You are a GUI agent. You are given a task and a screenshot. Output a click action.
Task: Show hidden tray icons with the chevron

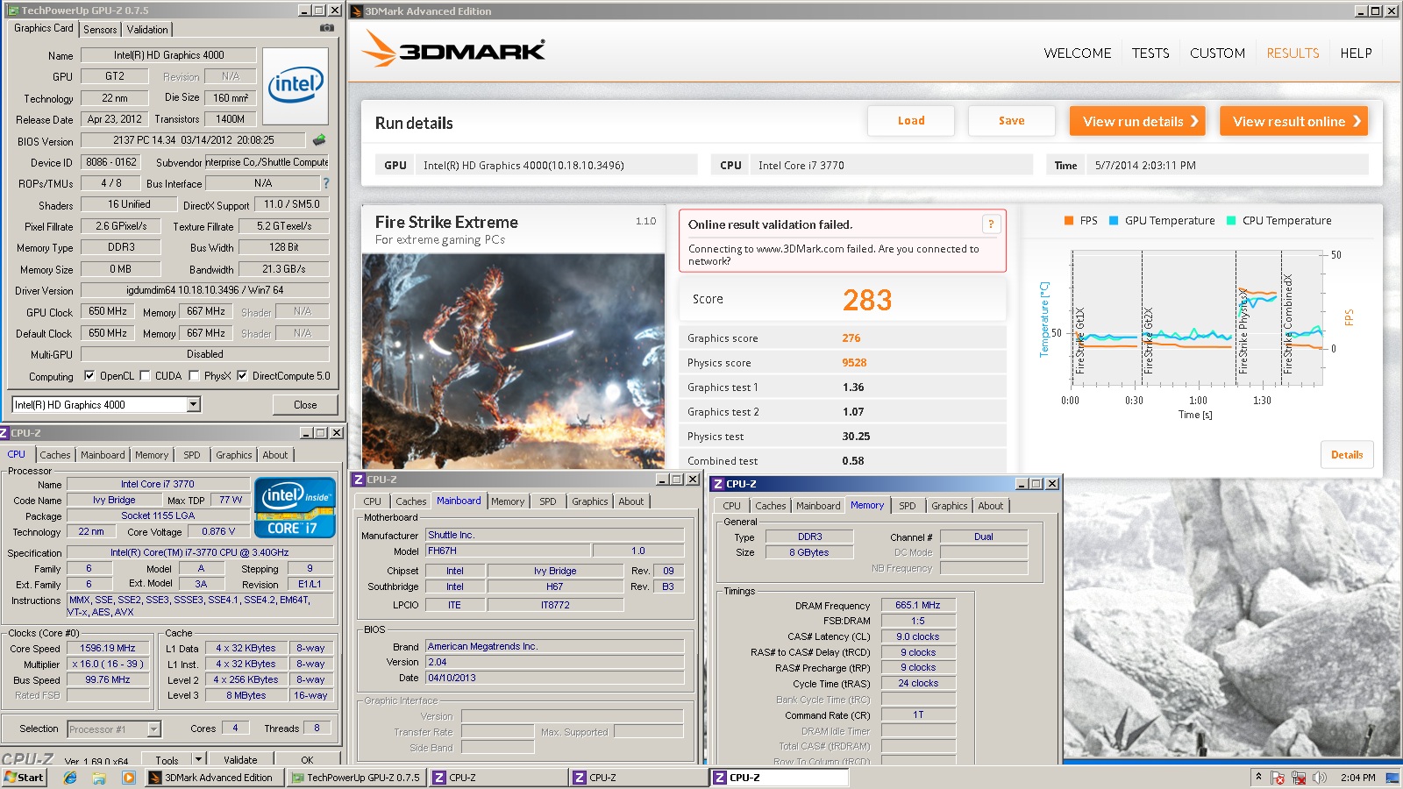pos(1258,777)
